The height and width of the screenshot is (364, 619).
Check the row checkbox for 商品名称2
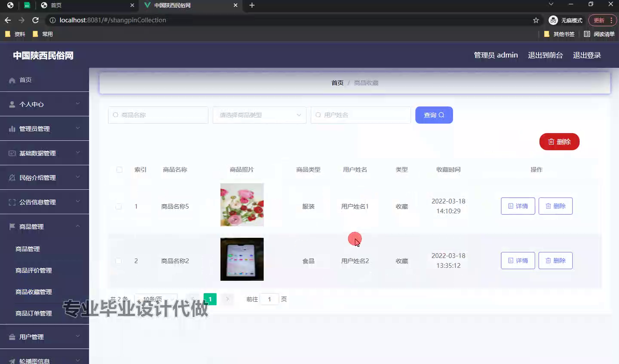point(118,261)
